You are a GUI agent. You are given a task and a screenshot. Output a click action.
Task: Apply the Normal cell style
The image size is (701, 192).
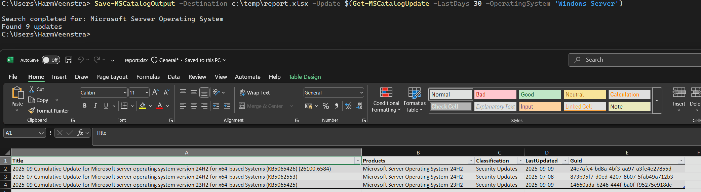[x=451, y=94]
